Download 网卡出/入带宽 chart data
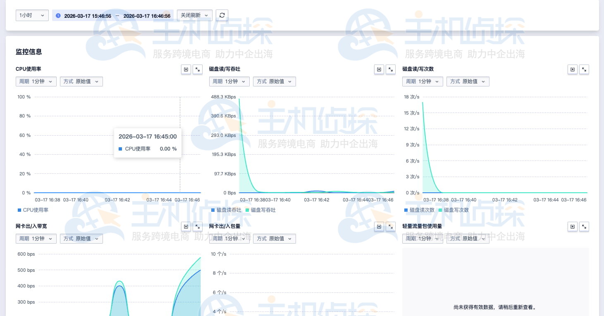This screenshot has width=604, height=316. [186, 226]
